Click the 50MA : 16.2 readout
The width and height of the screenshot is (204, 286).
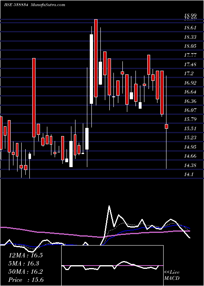(x=26, y=272)
